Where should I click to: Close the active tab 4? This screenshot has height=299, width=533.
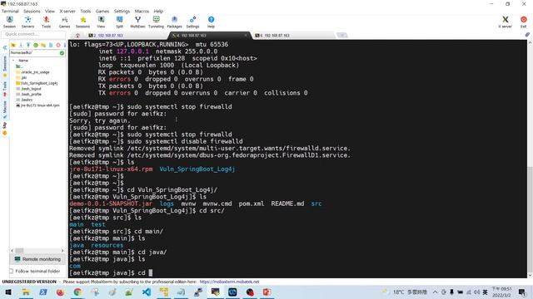(x=246, y=35)
